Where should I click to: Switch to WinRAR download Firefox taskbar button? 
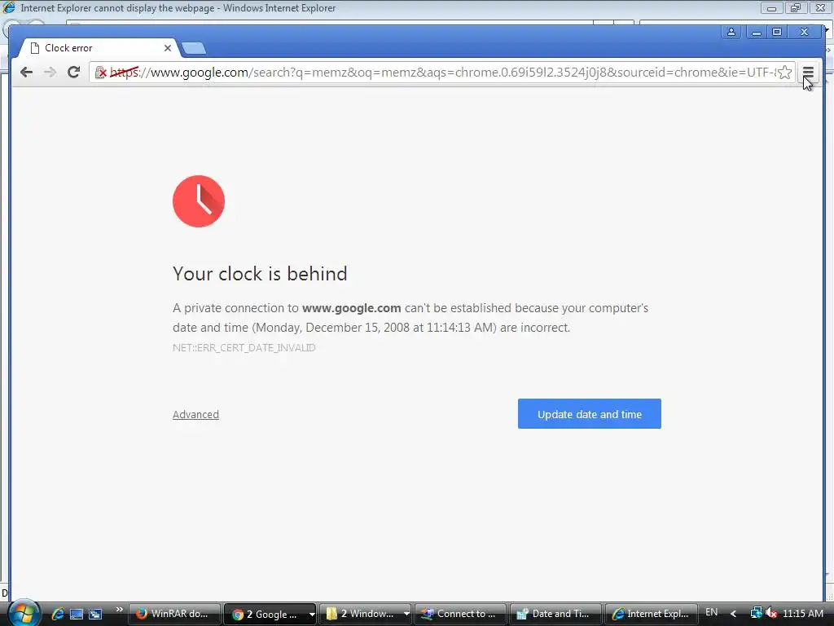[x=174, y=614]
